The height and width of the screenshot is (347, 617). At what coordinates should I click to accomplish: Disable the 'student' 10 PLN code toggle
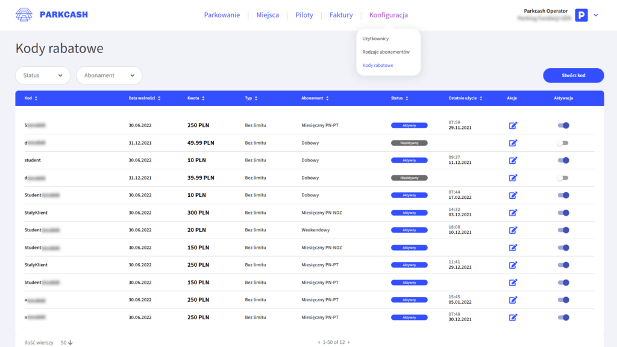coord(563,160)
